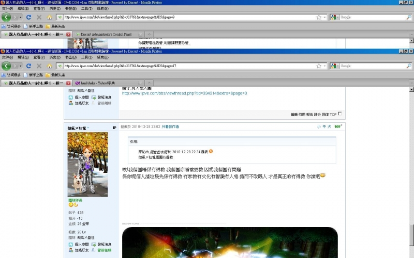Expand the 傲氣×狂龍 username dropdown arrow
The image size is (414, 258).
(88, 127)
